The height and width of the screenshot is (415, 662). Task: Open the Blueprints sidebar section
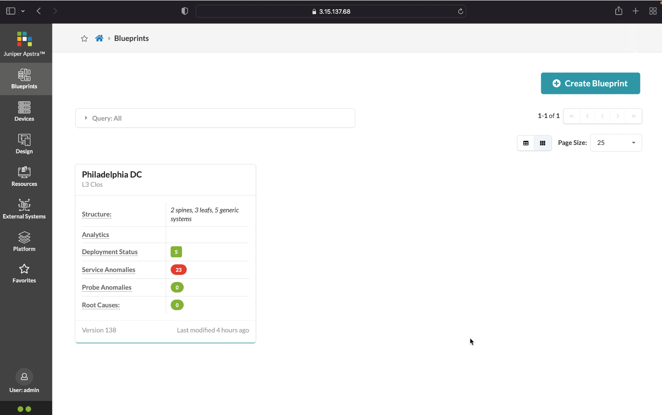(24, 79)
